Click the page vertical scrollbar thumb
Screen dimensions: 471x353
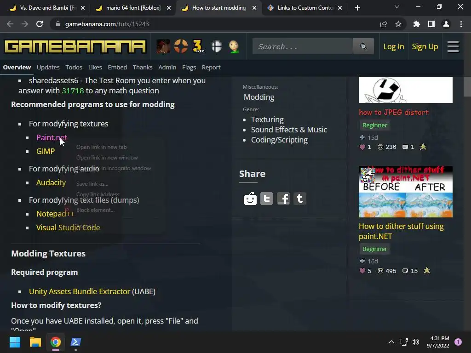point(467,86)
